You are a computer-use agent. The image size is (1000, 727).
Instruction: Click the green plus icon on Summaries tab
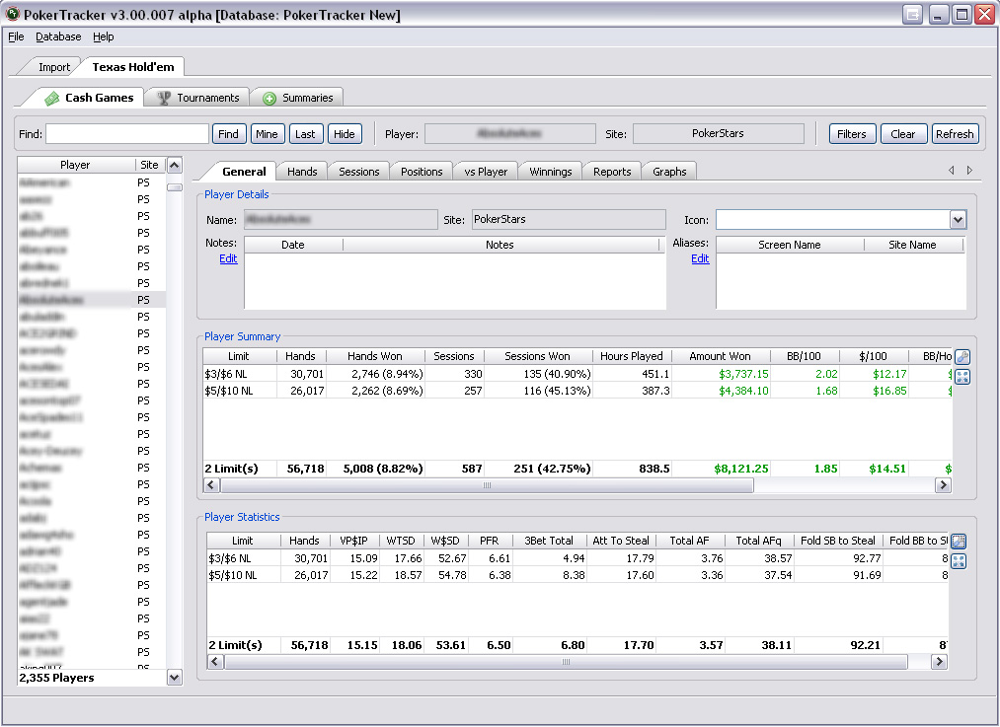click(x=269, y=98)
